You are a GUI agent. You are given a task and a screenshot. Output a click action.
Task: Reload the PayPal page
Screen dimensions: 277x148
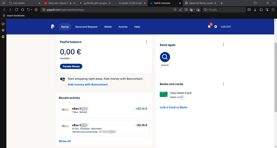(17, 10)
